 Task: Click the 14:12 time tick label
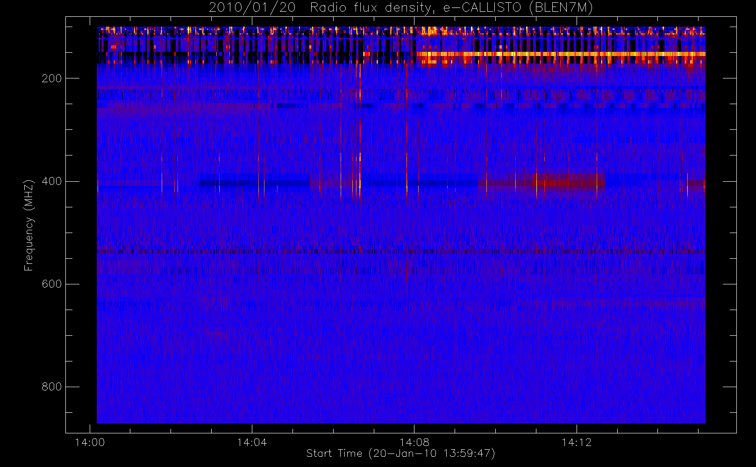coord(577,442)
